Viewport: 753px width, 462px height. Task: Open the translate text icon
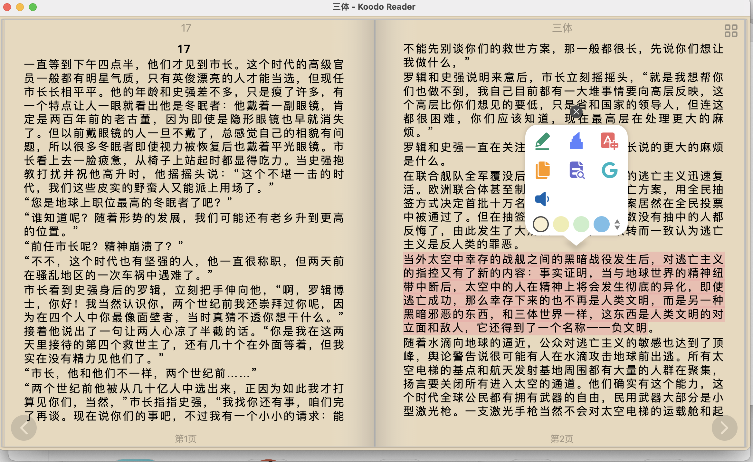(x=609, y=141)
